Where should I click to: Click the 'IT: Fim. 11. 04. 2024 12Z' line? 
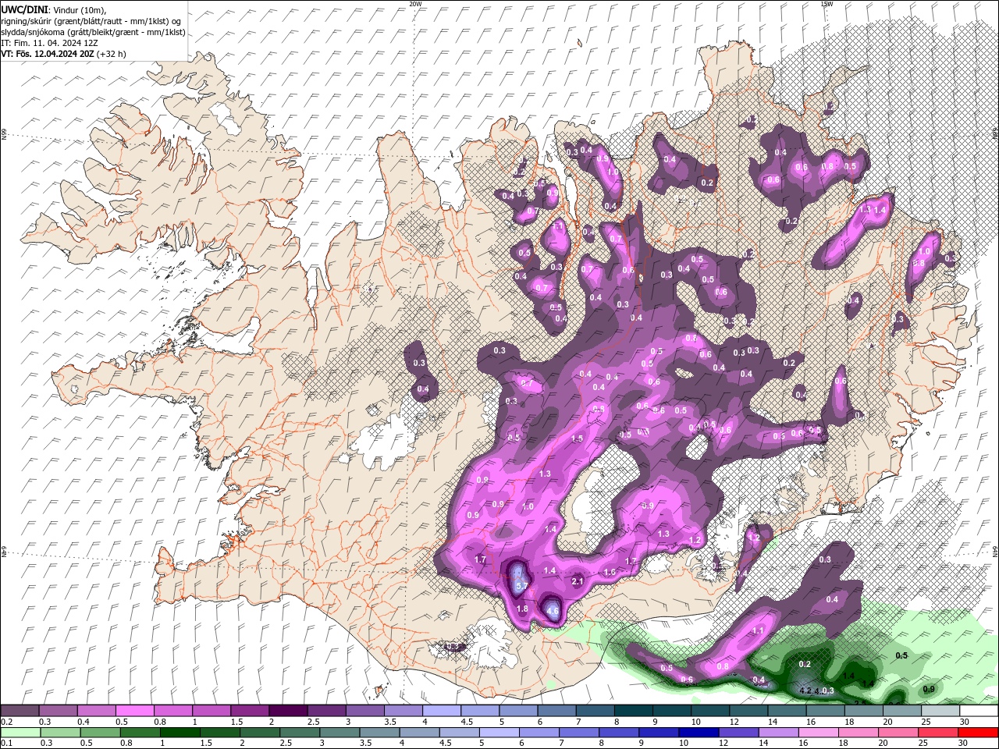[49, 43]
